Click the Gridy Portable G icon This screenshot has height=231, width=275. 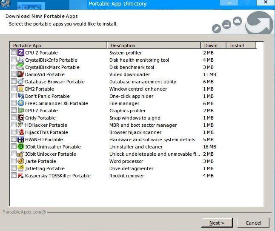point(21,117)
